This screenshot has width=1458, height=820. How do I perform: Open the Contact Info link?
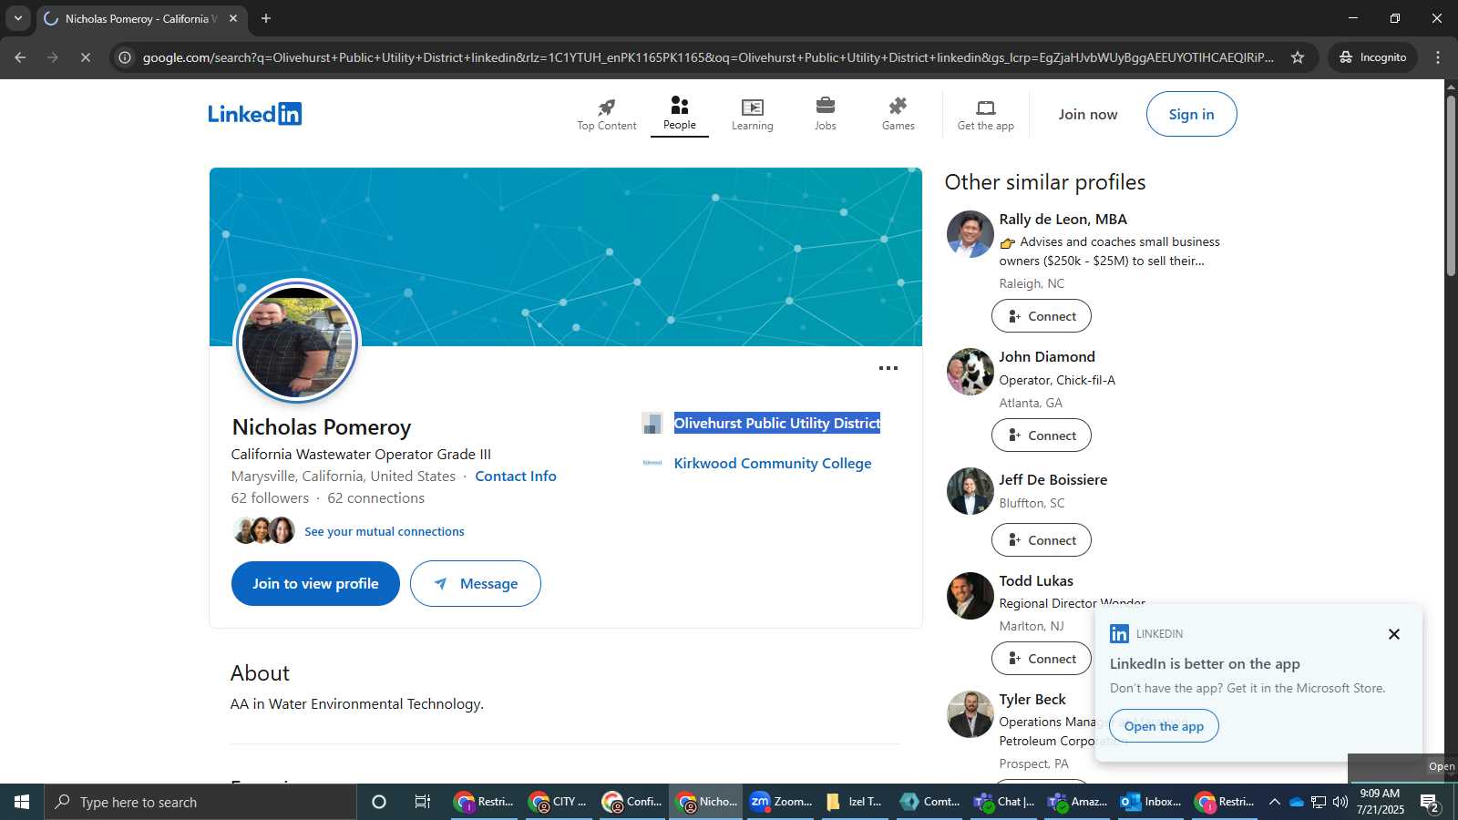coord(516,476)
